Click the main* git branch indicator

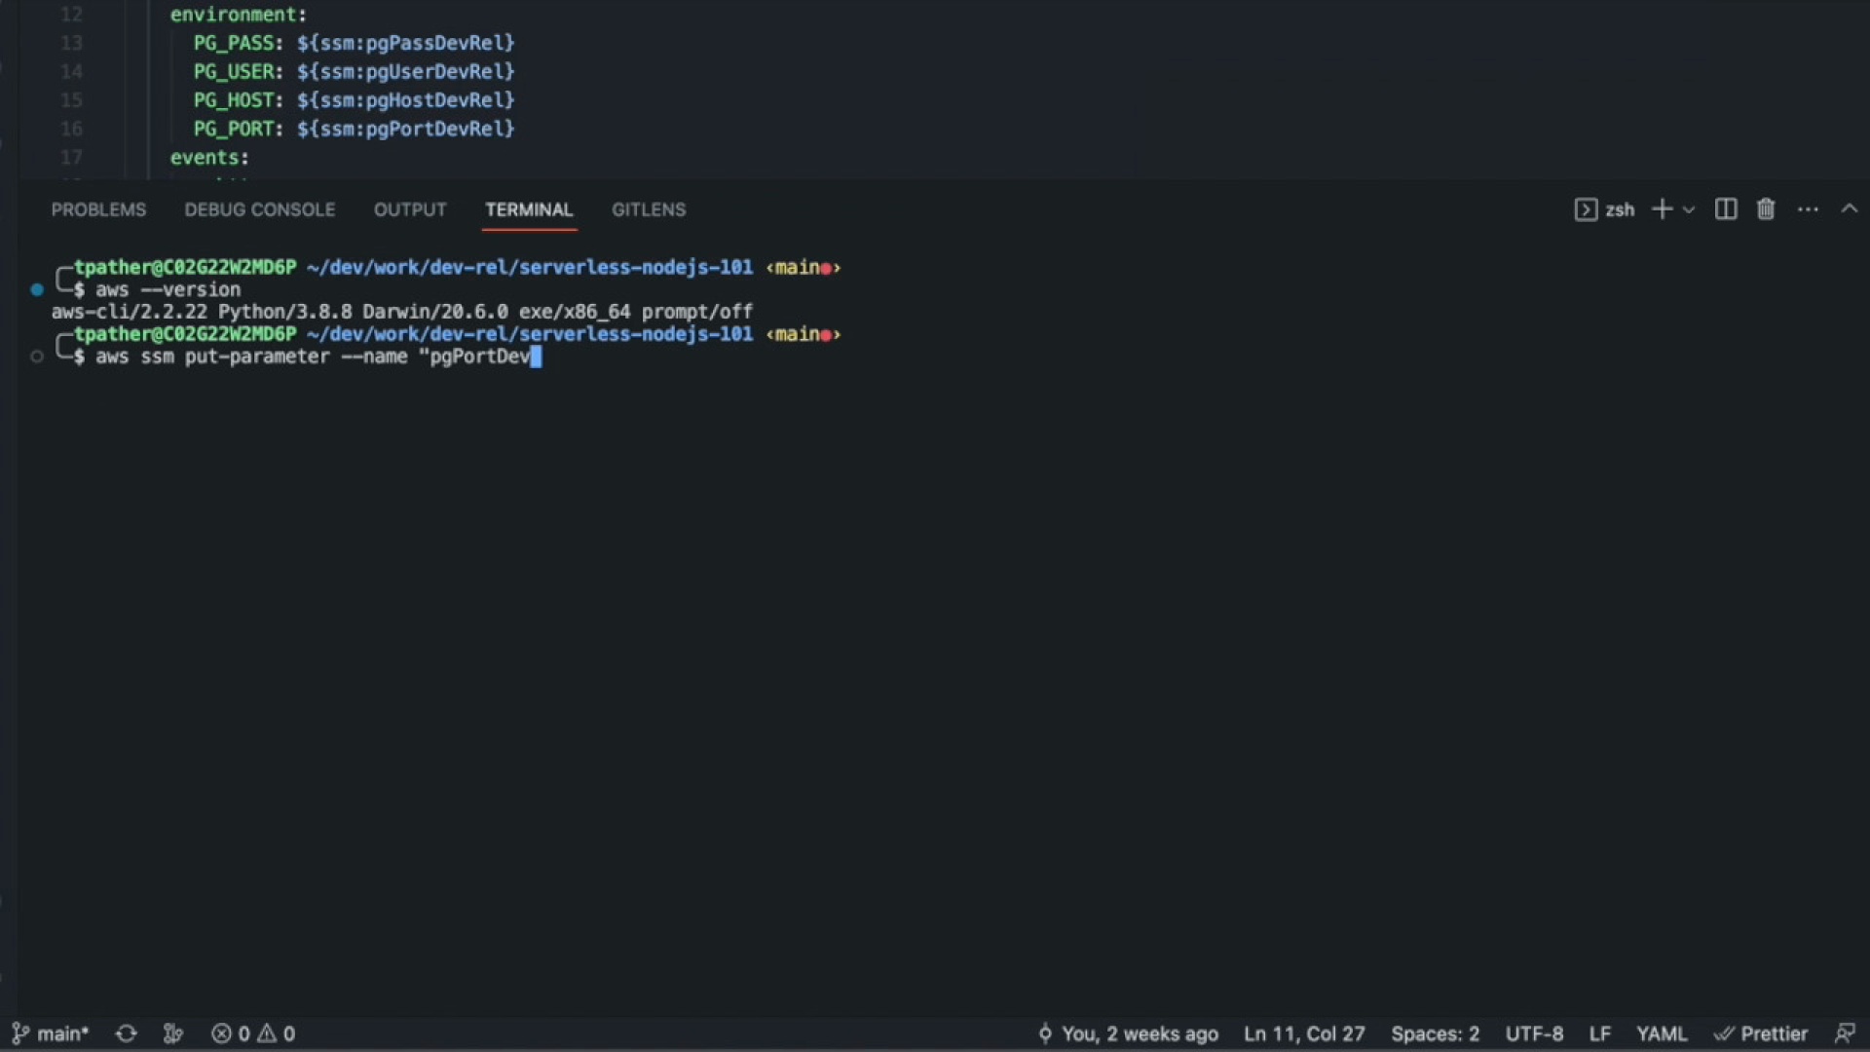pyautogui.click(x=50, y=1033)
